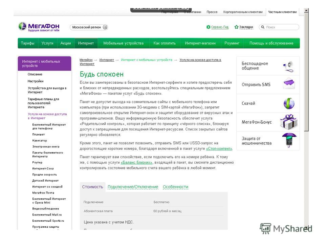The width and height of the screenshot is (325, 244).
Task: Click the Поиск search field
Action: pos(279,27)
